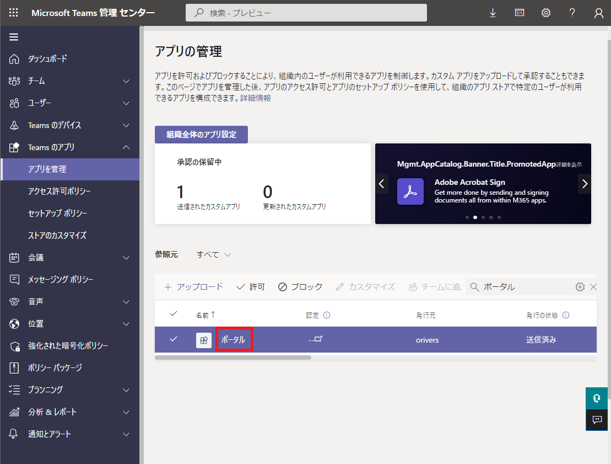This screenshot has width=611, height=464.
Task: Open the app launcher waffle icon
Action: pos(14,13)
